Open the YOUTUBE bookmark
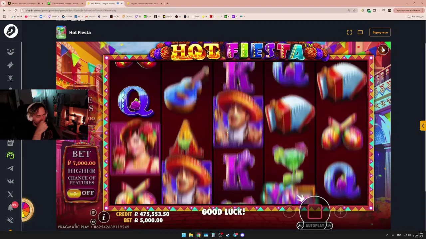Image resolution: width=426 pixels, height=239 pixels. pos(31,16)
